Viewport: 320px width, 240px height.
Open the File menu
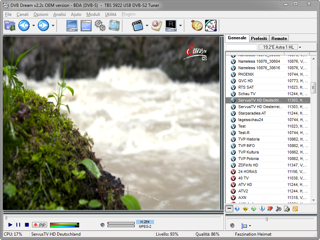click(8, 14)
